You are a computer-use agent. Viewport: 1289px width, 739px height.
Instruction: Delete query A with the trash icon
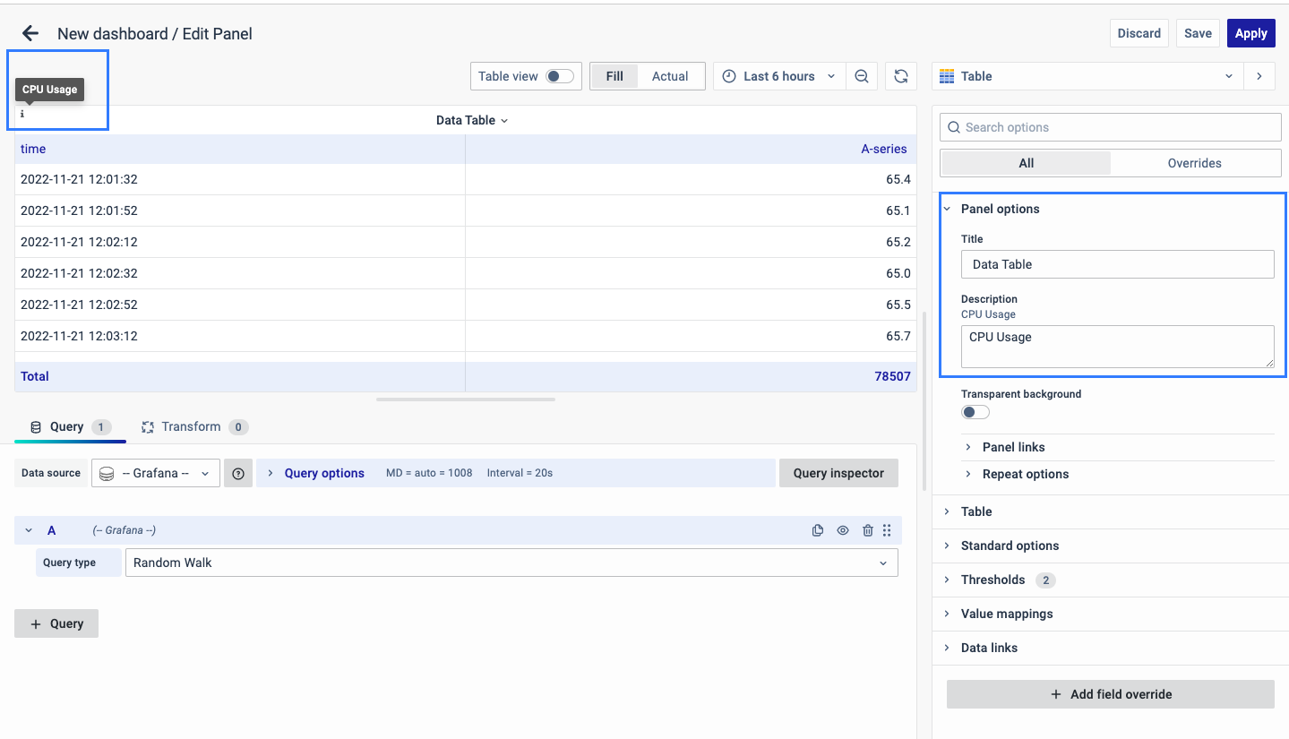point(867,530)
